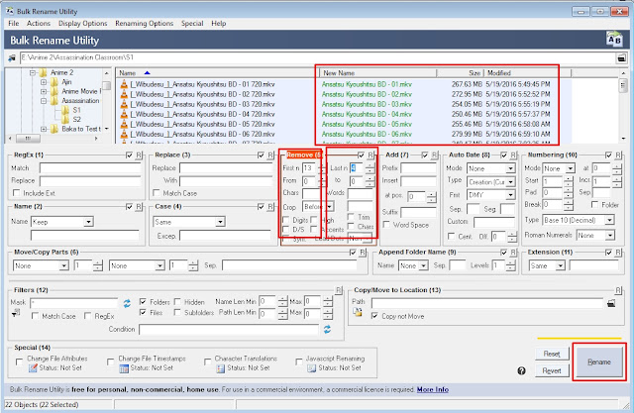Toggle Copy not Move checkbox
Screen dimensions: 634x413
tap(374, 316)
